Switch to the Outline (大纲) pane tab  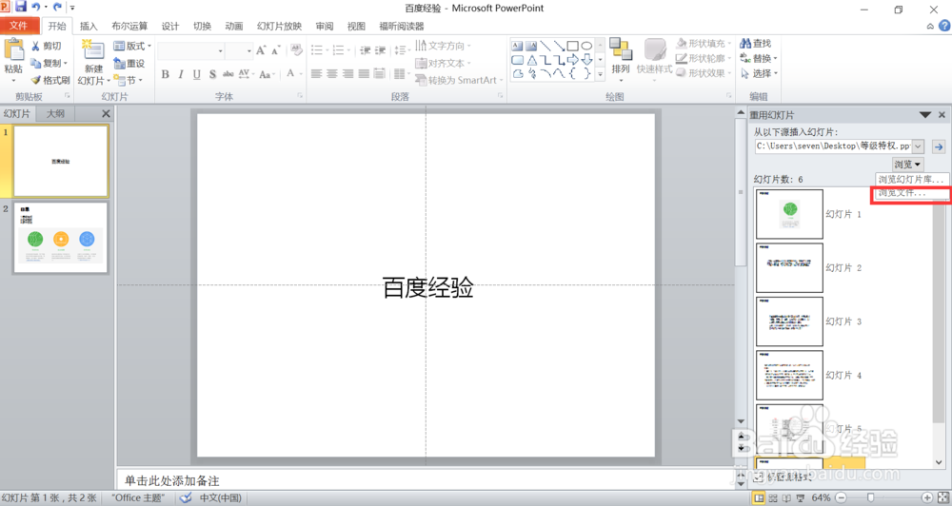pyautogui.click(x=56, y=113)
